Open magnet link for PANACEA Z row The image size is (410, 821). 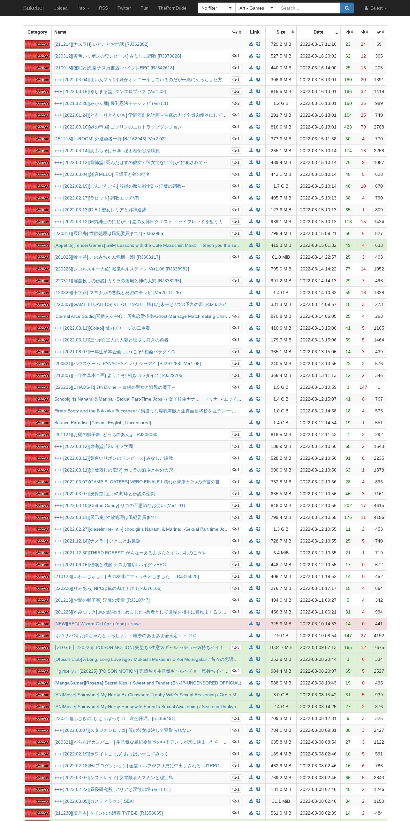pyautogui.click(x=258, y=364)
